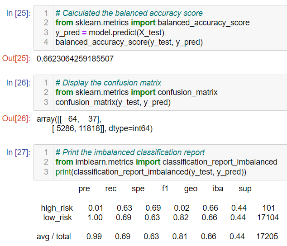This screenshot has height=246, width=287.
Task: Click the avg / total precision value 0.99
Action: tap(94, 237)
